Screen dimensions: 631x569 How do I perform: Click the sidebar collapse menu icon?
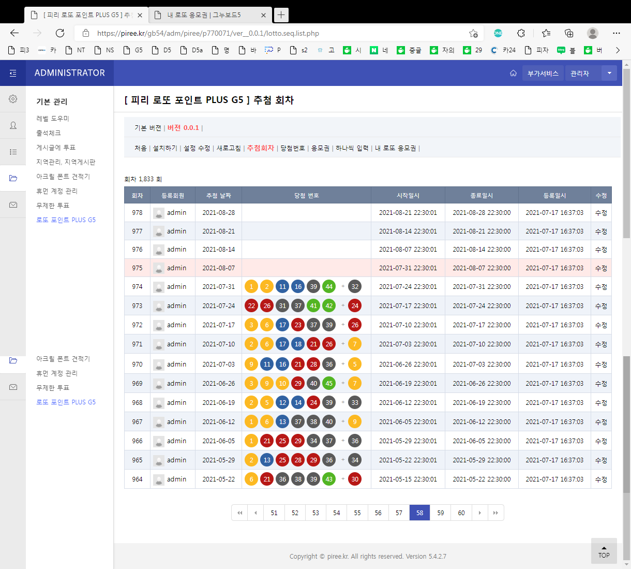pos(13,73)
